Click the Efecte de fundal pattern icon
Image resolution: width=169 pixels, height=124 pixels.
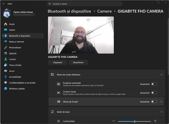[x=59, y=102]
